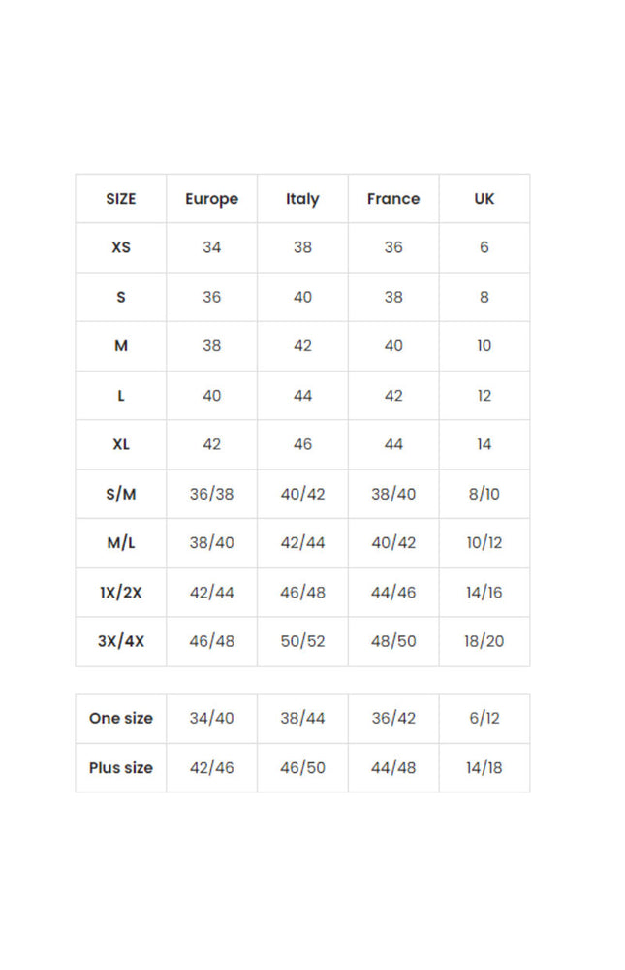625x970 pixels.
Task: Click the UK column header
Action: point(484,199)
